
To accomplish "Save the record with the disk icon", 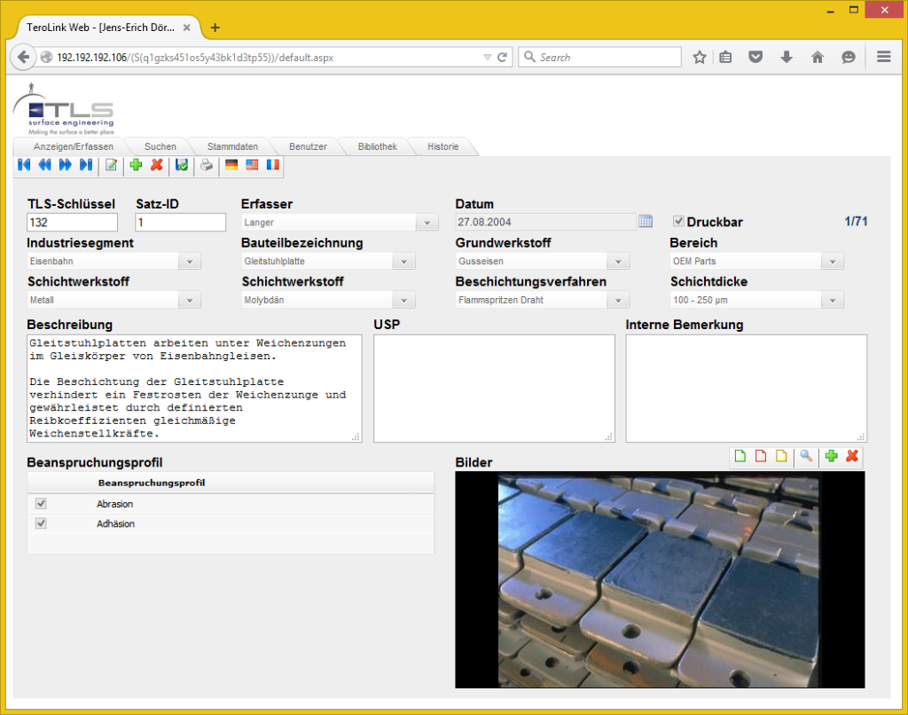I will click(x=182, y=164).
